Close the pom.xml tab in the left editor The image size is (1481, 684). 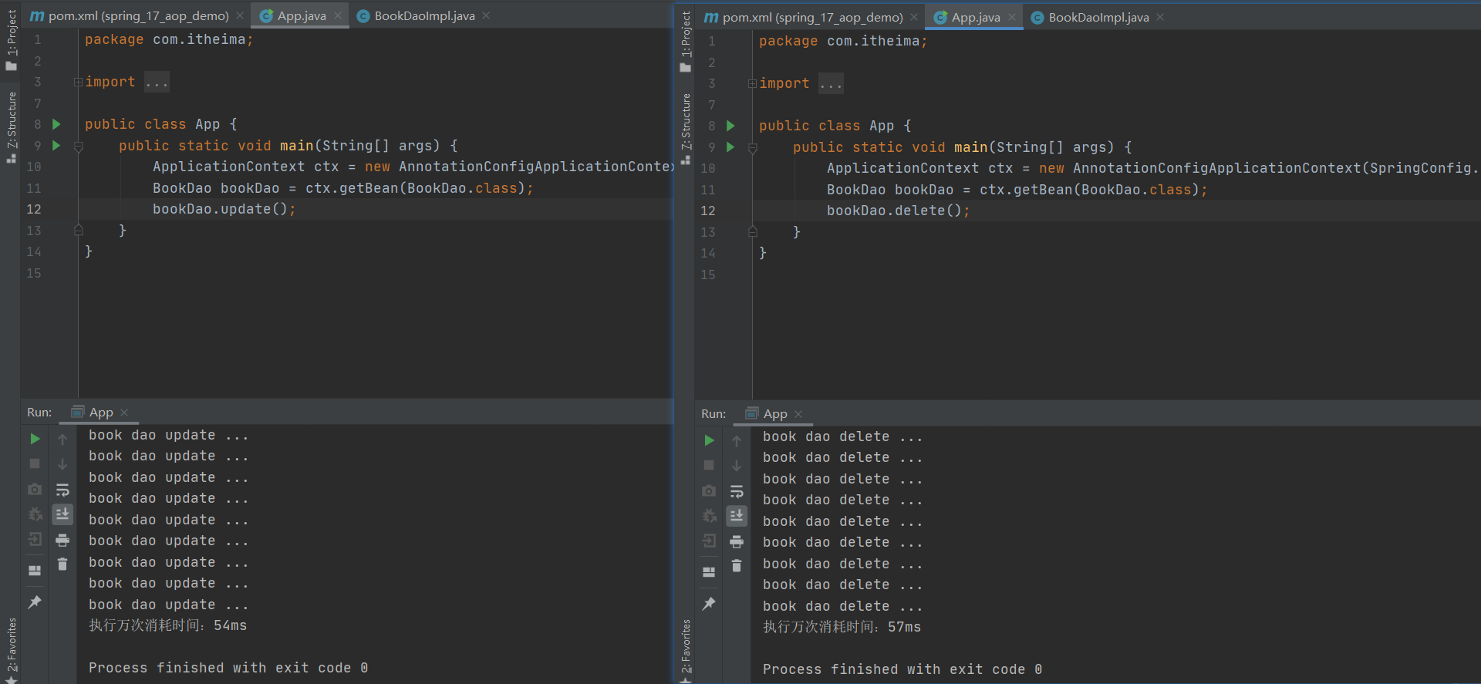240,15
